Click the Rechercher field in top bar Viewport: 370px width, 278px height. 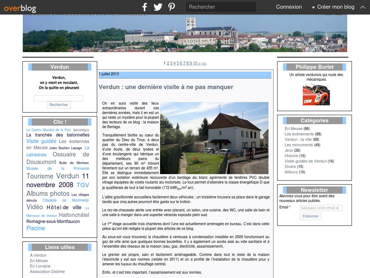(x=221, y=7)
